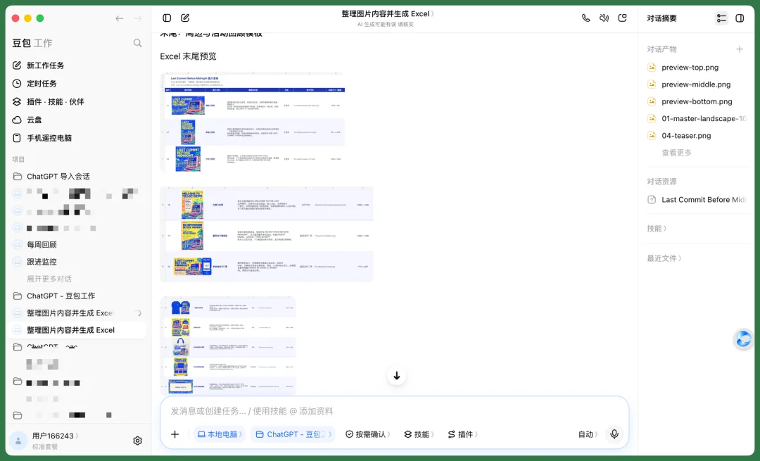This screenshot has width=760, height=461.
Task: Click the share icon in top bar
Action: tap(622, 18)
